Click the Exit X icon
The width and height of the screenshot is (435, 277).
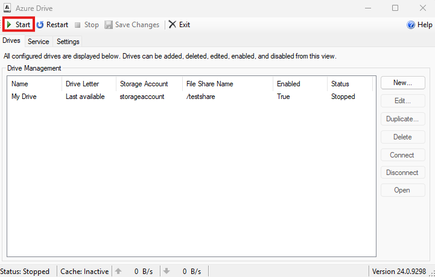pyautogui.click(x=173, y=24)
